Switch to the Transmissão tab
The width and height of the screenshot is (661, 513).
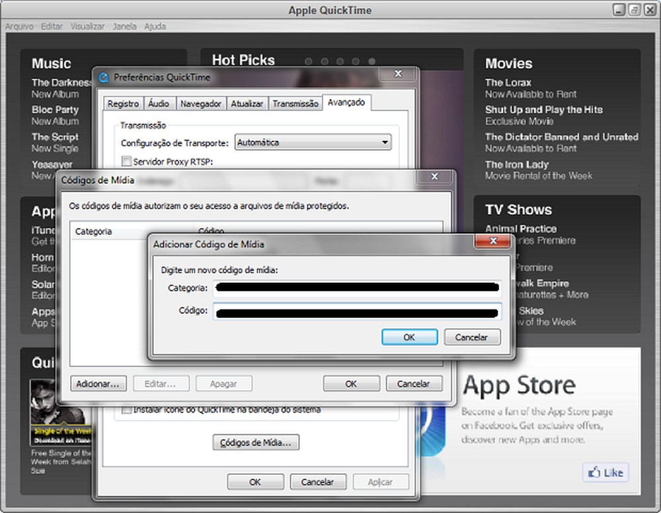[x=295, y=102]
